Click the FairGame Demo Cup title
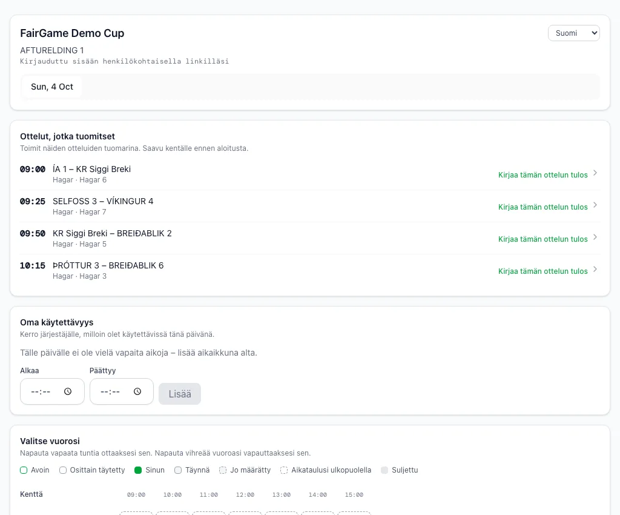This screenshot has height=515, width=620. 72,33
